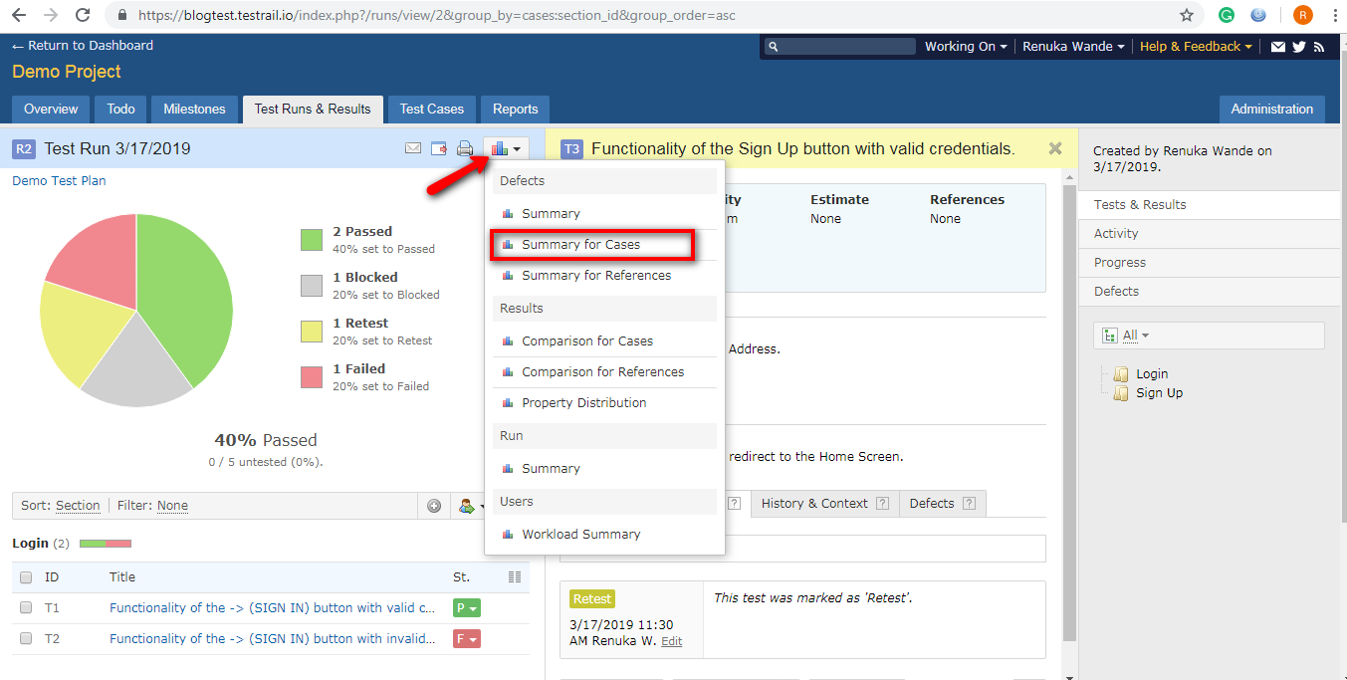Open the email notification icon for this run

pyautogui.click(x=413, y=147)
